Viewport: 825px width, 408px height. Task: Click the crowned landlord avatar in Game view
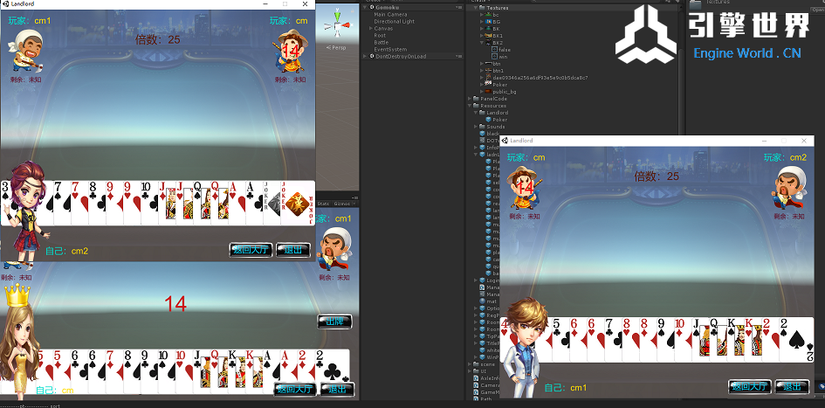click(18, 340)
